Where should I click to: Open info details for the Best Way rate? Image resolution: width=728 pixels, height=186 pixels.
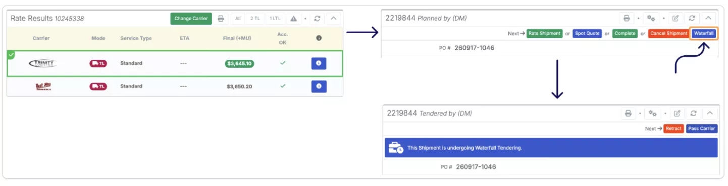pos(319,86)
